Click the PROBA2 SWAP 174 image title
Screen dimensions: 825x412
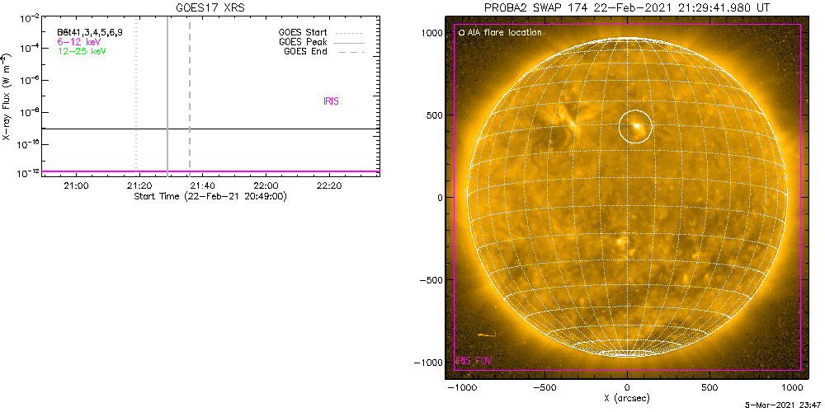[627, 7]
